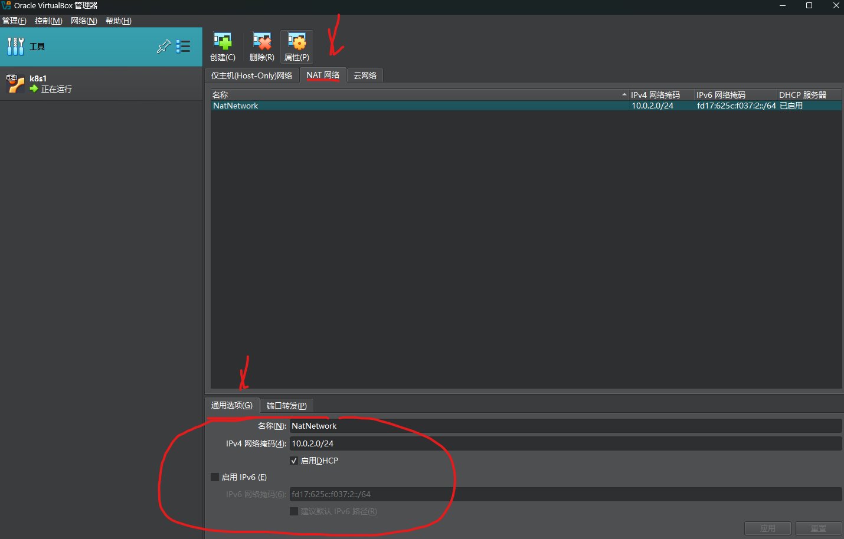
Task: Select the k8s1 virtual machine icon
Action: 15,84
